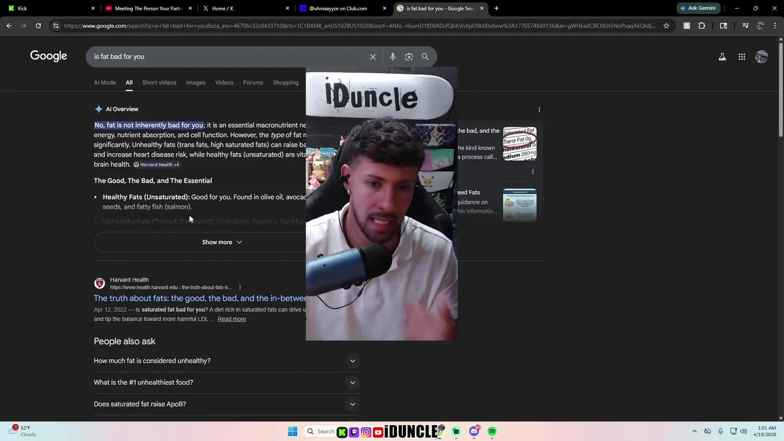The width and height of the screenshot is (784, 441).
Task: Open the Google apps grid
Action: 742,56
